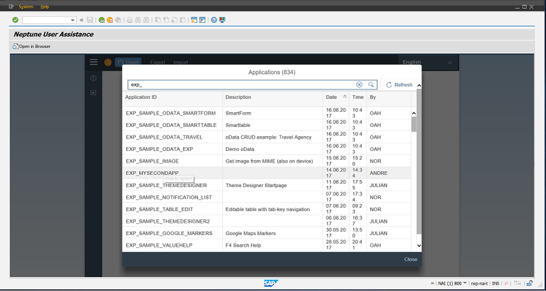Collapse the command field with the « arrow
This screenshot has width=546, height=291.
pos(81,20)
